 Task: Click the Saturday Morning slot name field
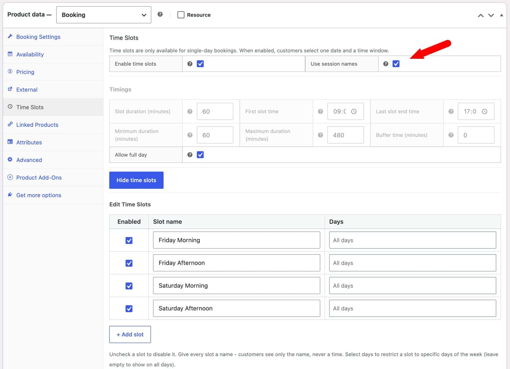click(x=237, y=286)
